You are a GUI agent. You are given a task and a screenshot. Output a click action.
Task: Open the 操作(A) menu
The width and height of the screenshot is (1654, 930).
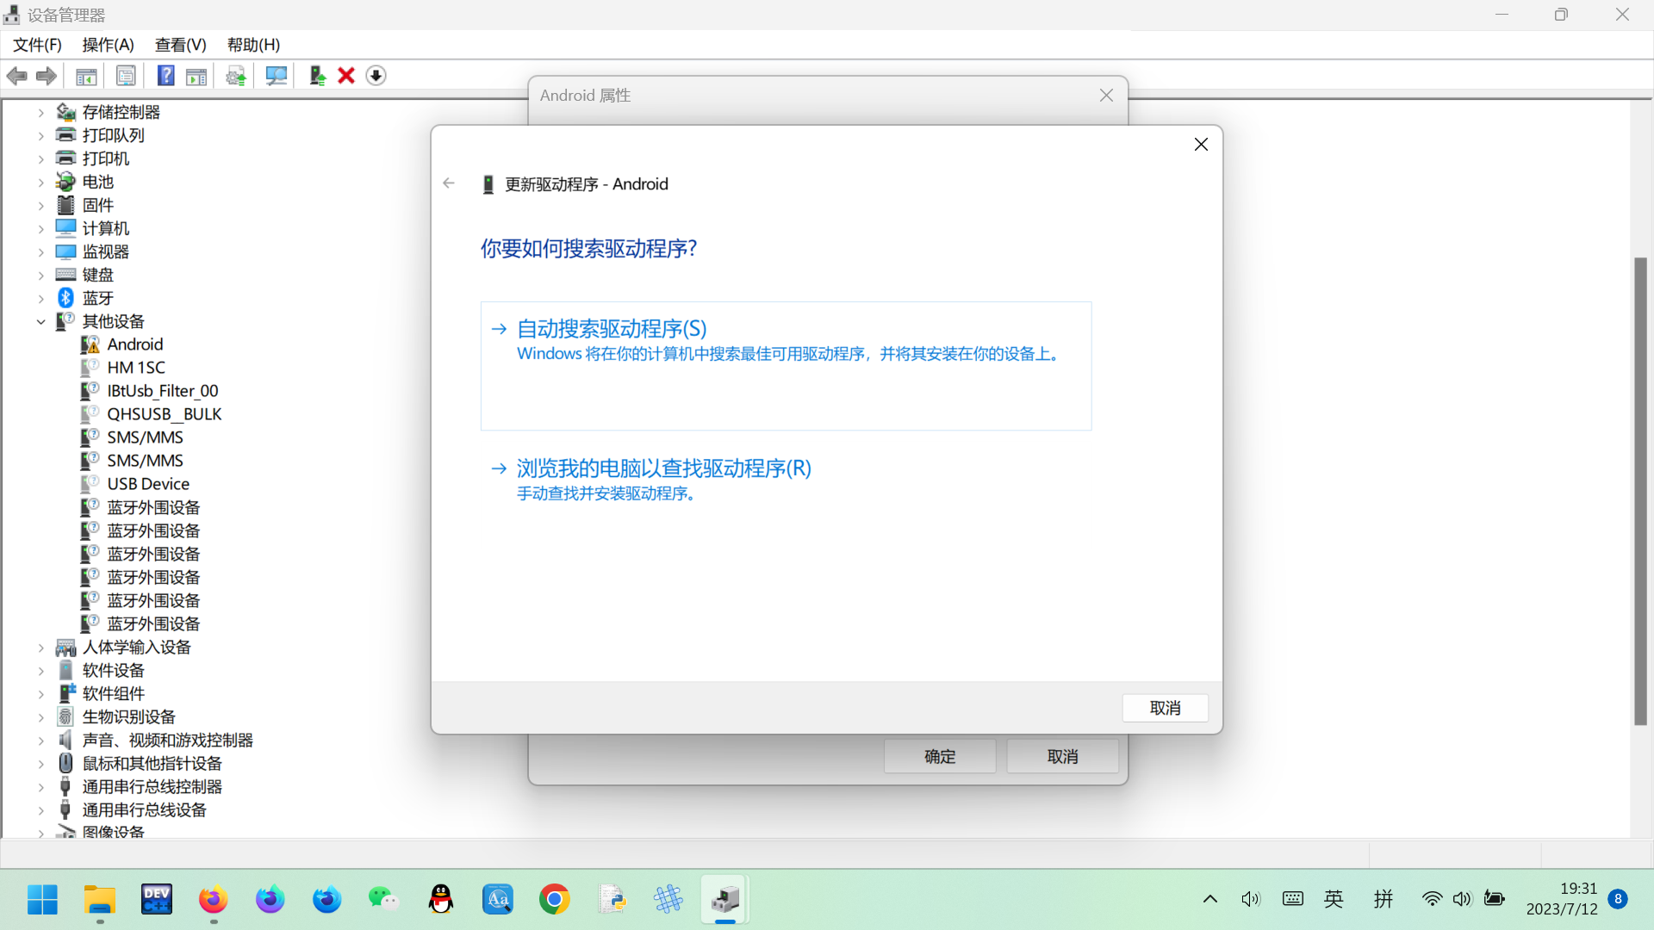(108, 45)
